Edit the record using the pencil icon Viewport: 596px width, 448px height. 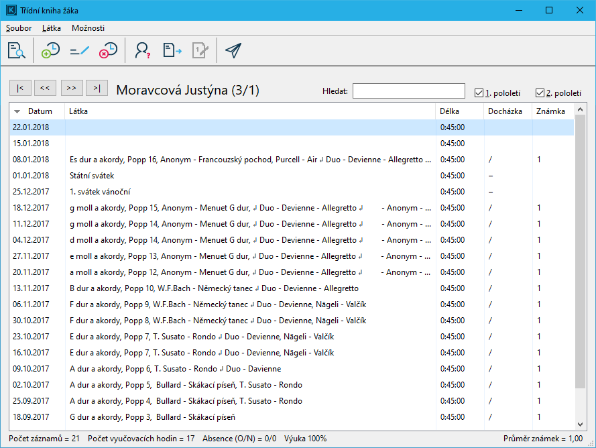pos(79,51)
